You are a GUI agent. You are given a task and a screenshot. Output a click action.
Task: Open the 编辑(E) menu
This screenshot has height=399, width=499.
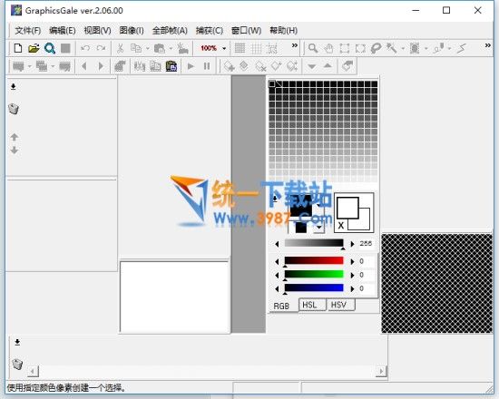tap(63, 31)
